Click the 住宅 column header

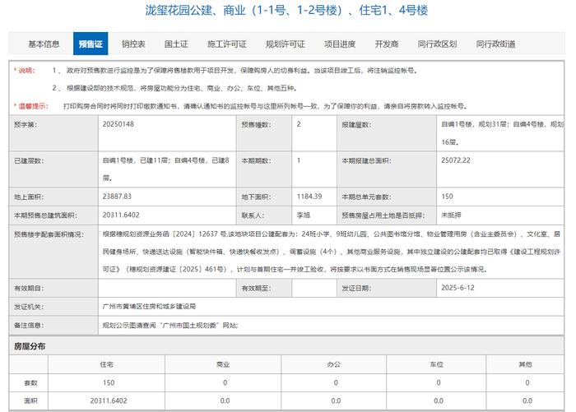106,364
